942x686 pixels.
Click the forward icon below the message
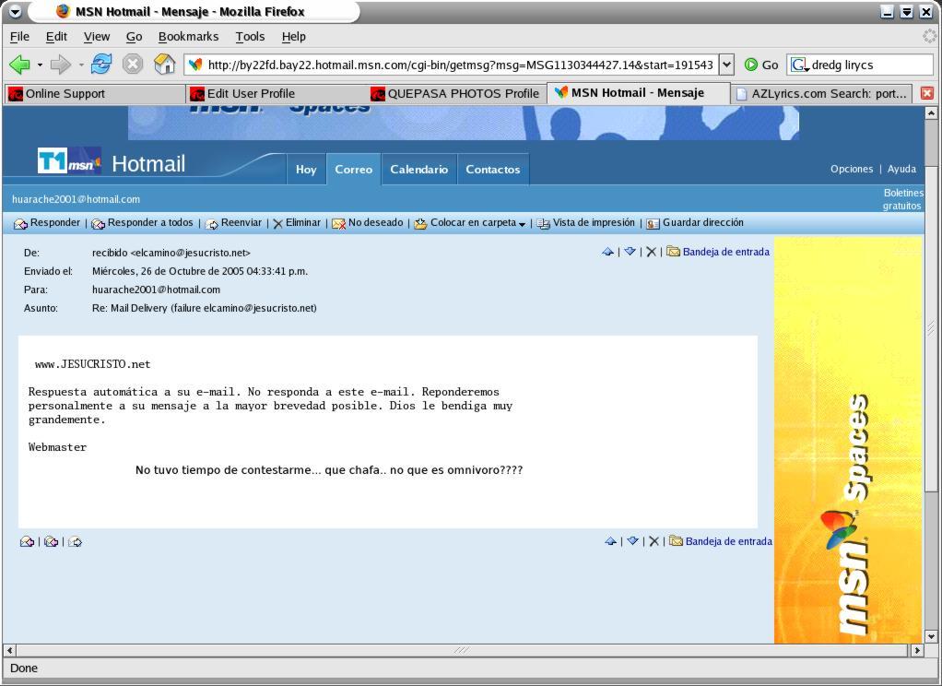[x=75, y=542]
